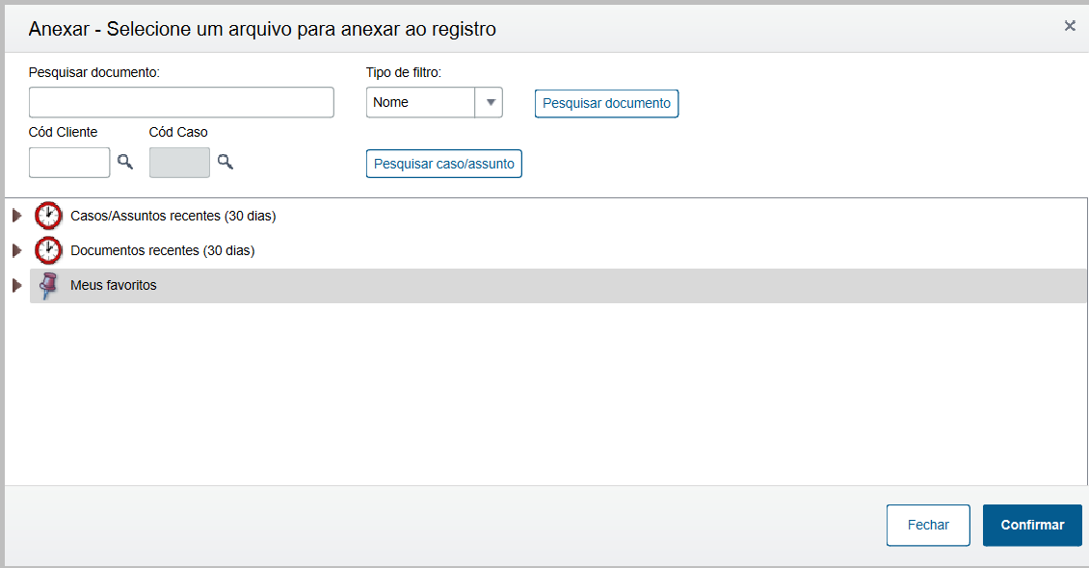Screen dimensions: 1089x568
Task: Close the Anexar dialog with the X
Action: pos(1070,26)
